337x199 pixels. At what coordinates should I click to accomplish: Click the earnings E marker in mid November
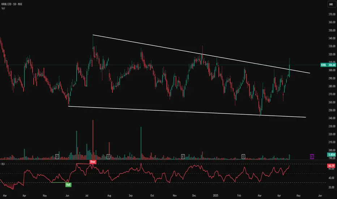click(x=183, y=157)
